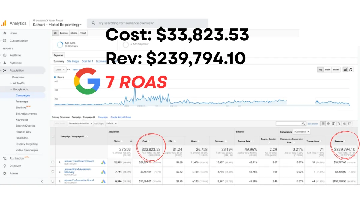Switch chart granularity to Month
This screenshot has width=360, height=202.
point(336,70)
